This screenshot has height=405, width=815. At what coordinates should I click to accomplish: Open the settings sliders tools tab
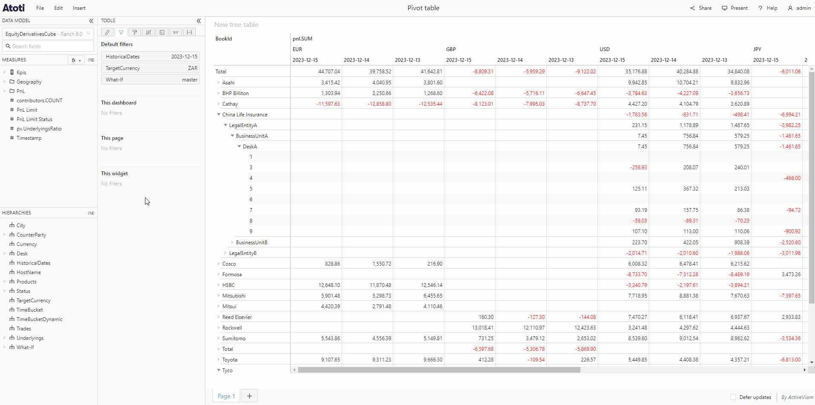[148, 32]
